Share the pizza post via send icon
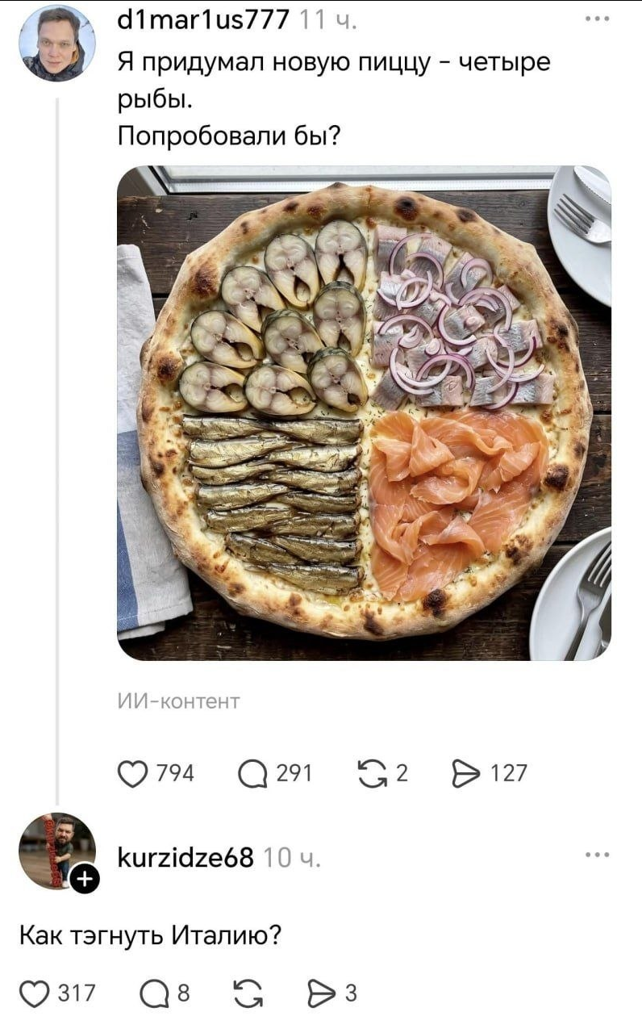 point(466,773)
